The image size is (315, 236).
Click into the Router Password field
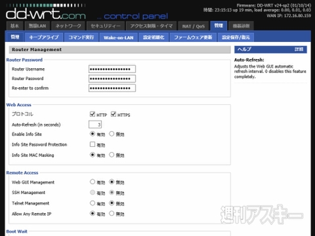click(x=112, y=79)
